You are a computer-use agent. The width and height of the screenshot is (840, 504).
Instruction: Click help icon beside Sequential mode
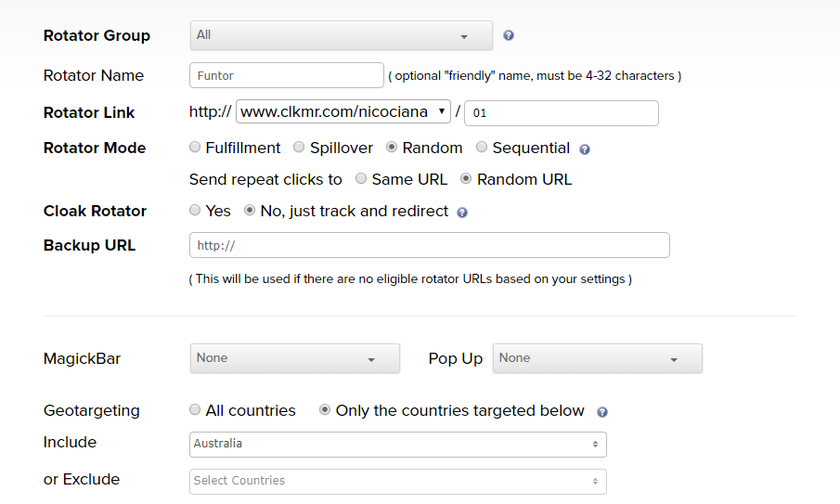585,149
